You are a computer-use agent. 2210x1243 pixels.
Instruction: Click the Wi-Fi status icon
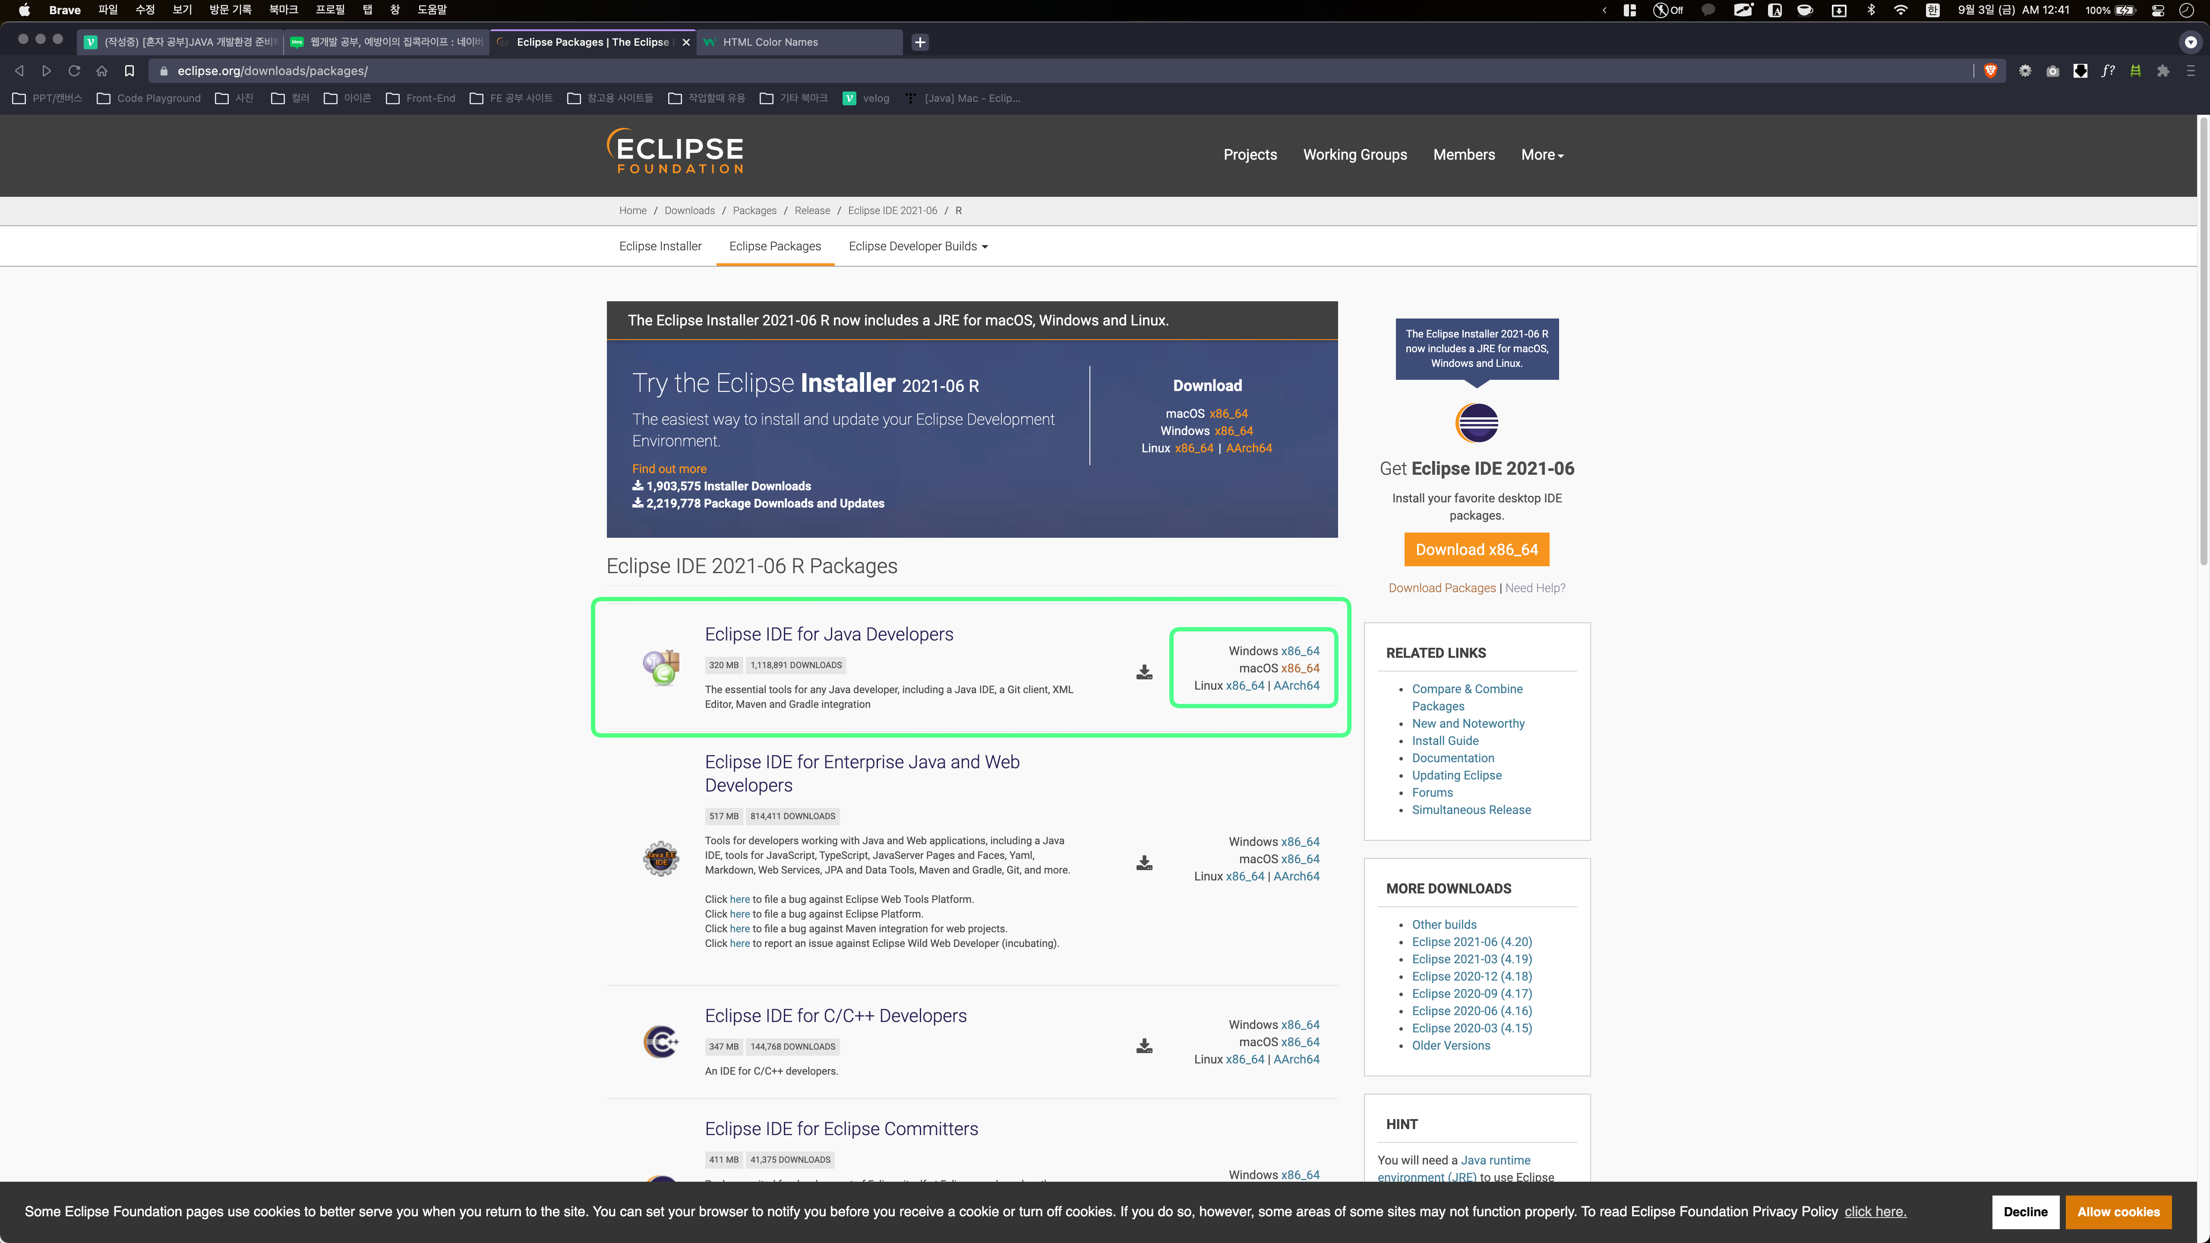point(1900,10)
